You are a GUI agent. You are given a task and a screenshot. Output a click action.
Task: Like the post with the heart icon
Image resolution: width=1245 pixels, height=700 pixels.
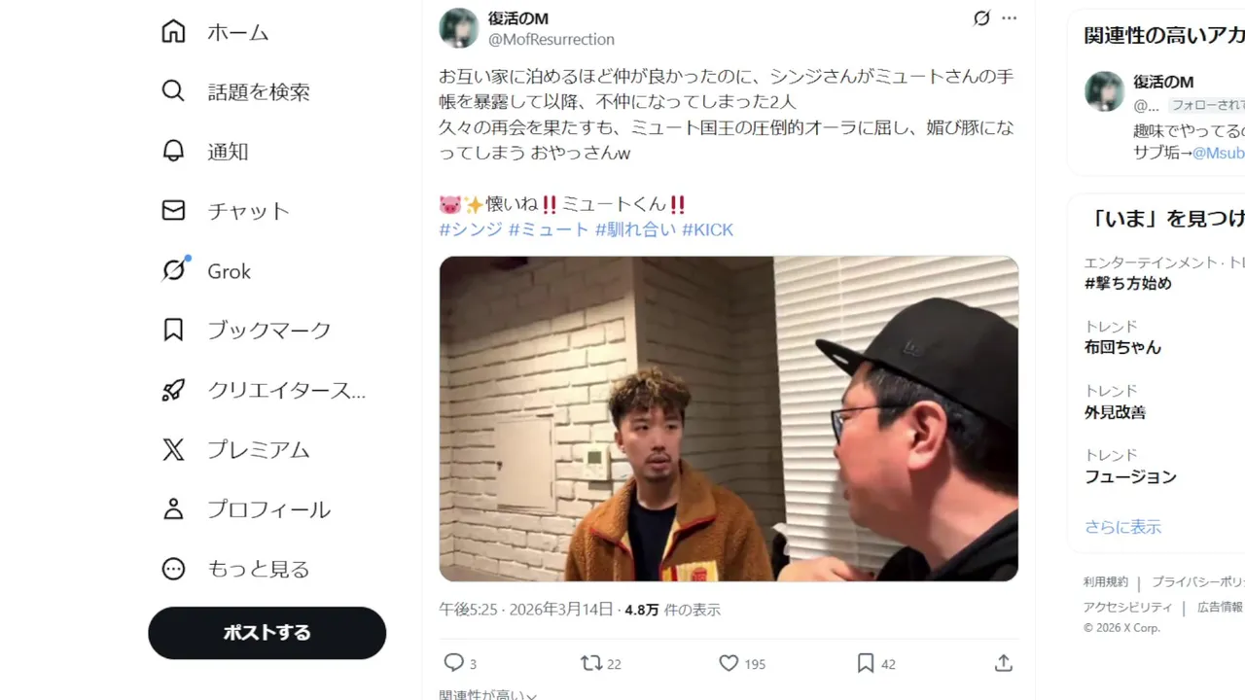729,663
